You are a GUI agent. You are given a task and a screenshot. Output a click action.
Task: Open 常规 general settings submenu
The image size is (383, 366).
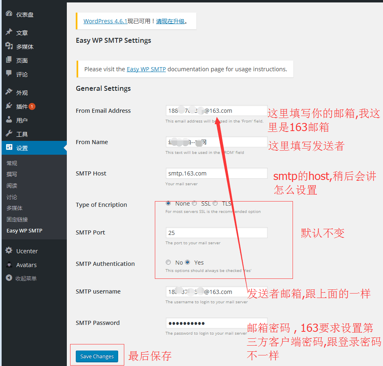(x=12, y=163)
